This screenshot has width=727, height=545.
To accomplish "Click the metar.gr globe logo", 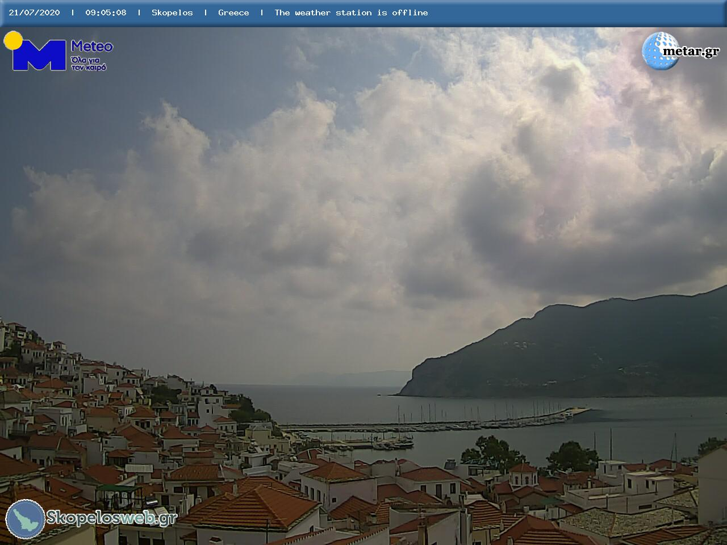I will coord(680,51).
